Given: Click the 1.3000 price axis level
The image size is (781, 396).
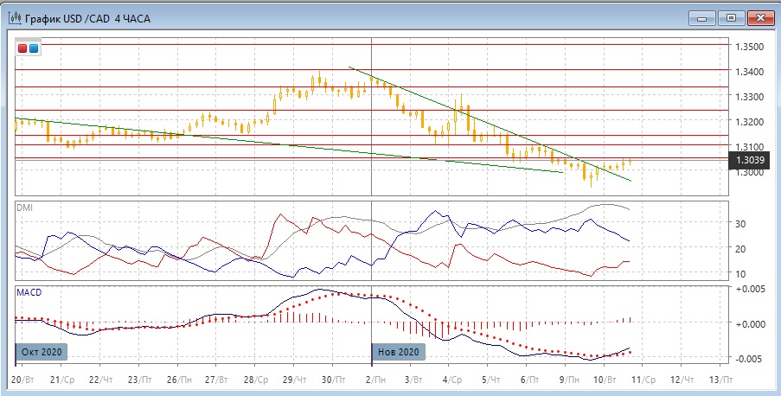Looking at the screenshot, I should click(x=749, y=173).
